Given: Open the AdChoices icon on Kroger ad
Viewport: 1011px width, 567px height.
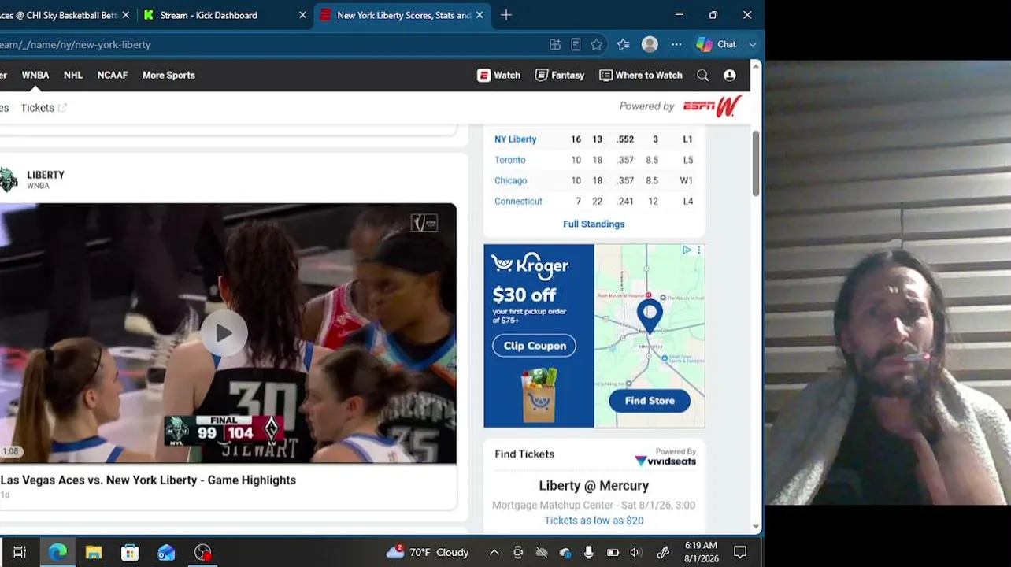Looking at the screenshot, I should (687, 250).
